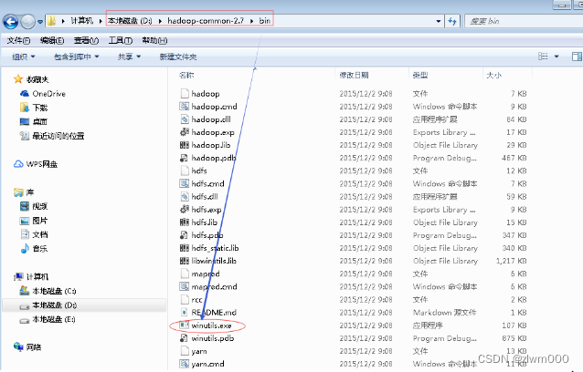
Task: Click the hadoop.pdb file icon
Action: pos(184,158)
